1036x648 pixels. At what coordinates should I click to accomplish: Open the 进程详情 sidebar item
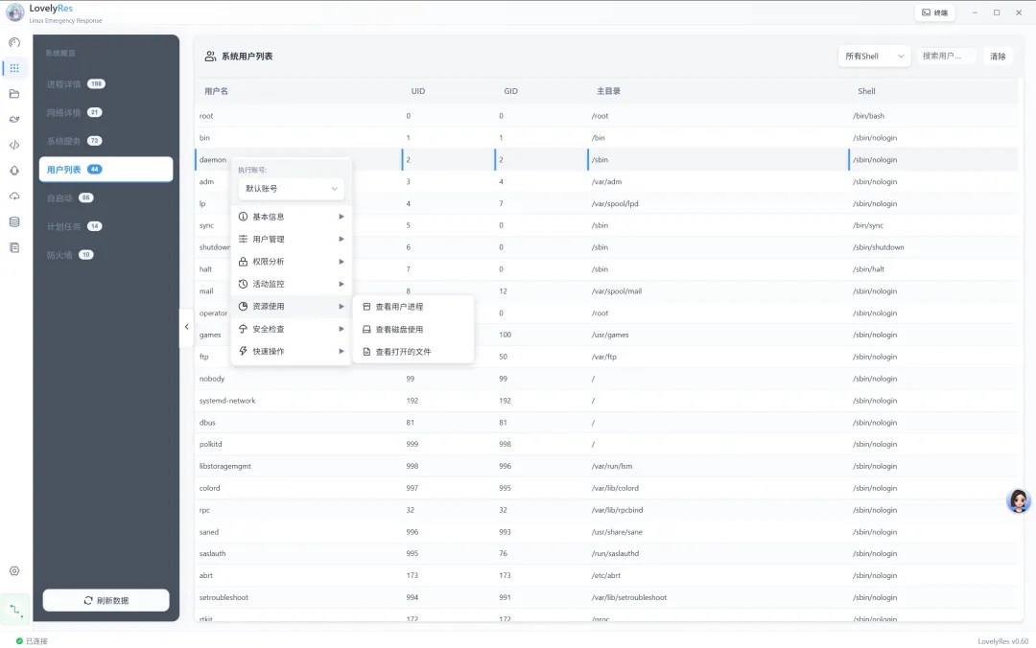[106, 84]
